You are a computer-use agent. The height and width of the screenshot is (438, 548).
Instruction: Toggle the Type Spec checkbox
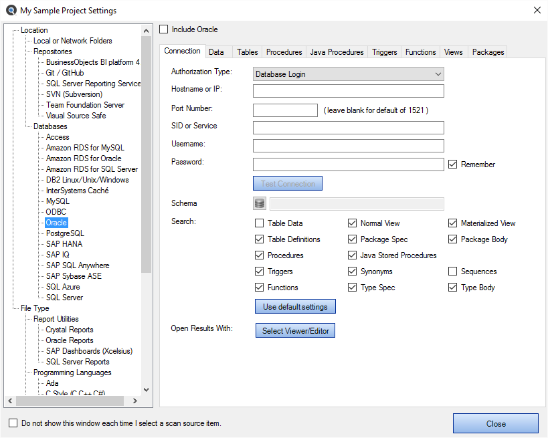[x=352, y=287]
